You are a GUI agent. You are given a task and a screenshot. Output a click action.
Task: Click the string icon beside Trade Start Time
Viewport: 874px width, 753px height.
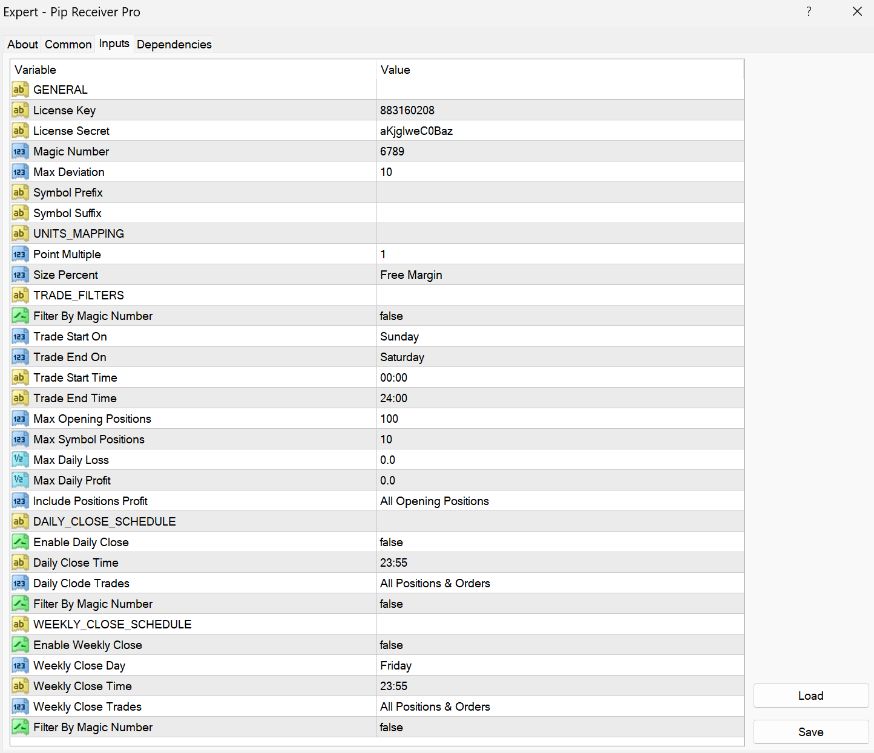19,377
